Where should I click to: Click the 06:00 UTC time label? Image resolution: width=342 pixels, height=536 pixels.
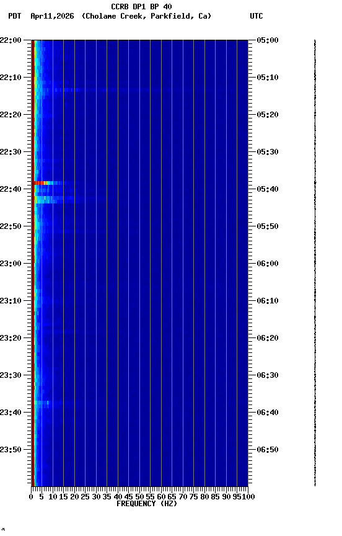tap(268, 264)
